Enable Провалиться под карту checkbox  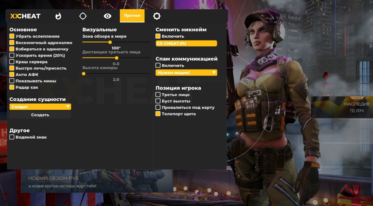tap(158, 108)
